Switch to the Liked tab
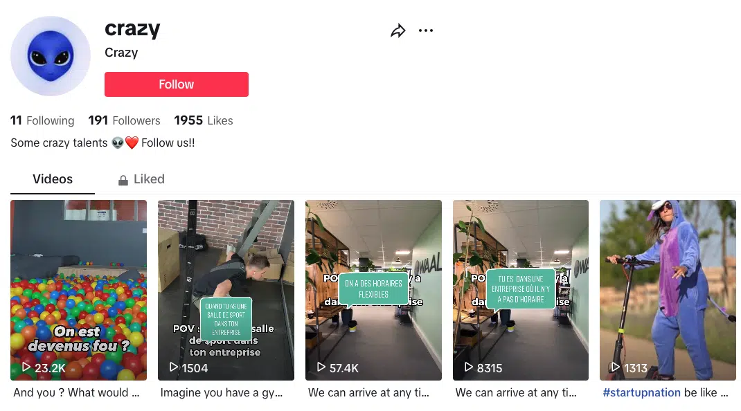Image resolution: width=741 pixels, height=411 pixels. pos(141,179)
